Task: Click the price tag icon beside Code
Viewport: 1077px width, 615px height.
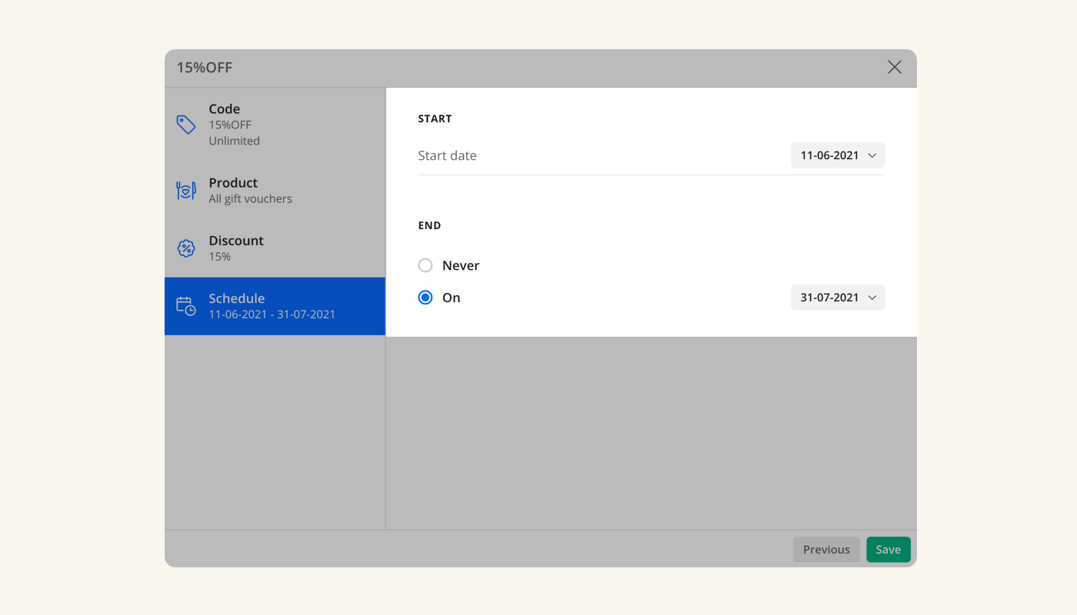Action: pyautogui.click(x=186, y=125)
